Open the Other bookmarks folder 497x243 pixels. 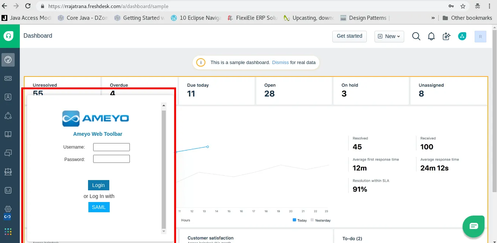467,18
